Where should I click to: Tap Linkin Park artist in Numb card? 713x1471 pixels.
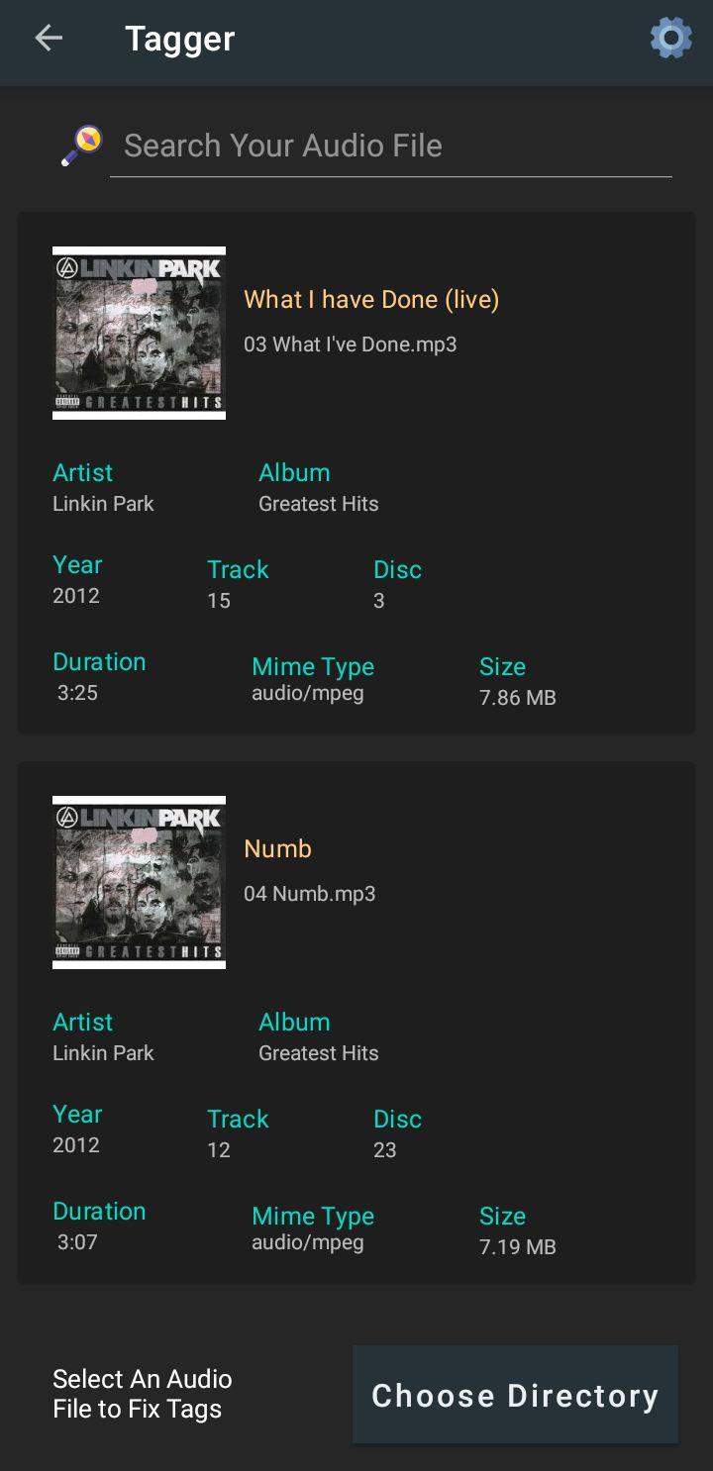click(x=103, y=1053)
